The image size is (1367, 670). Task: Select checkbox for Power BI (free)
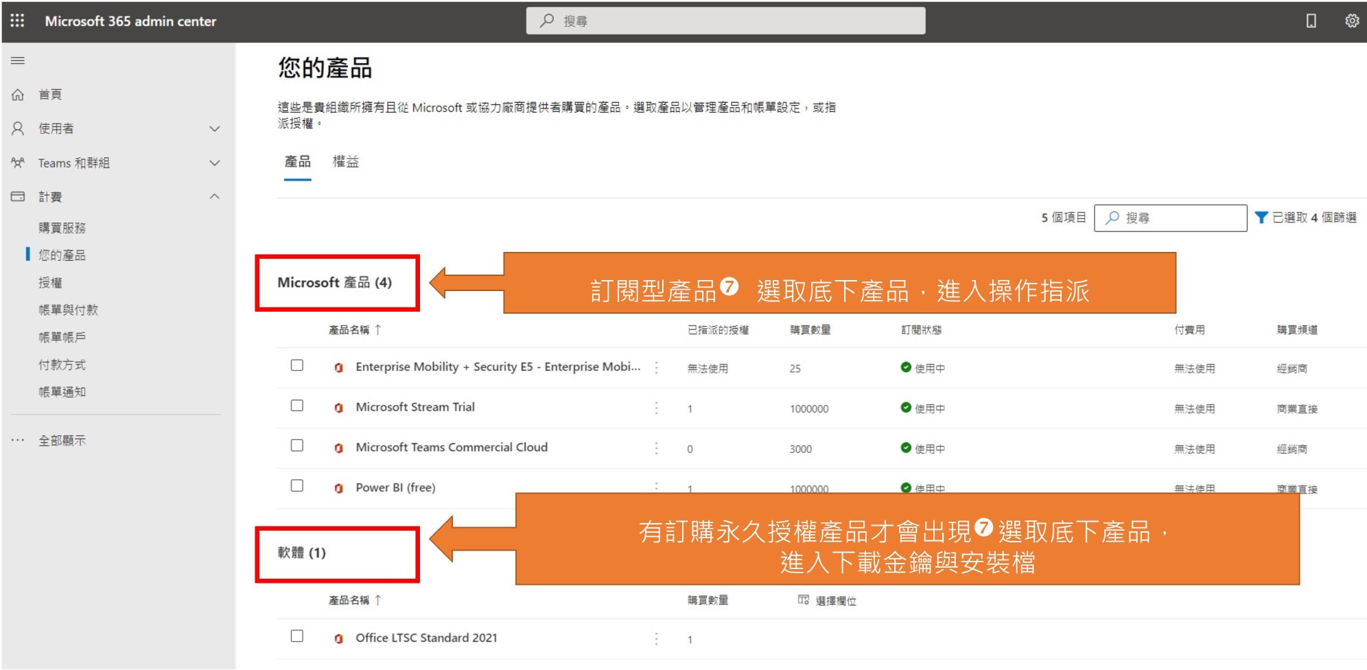297,485
